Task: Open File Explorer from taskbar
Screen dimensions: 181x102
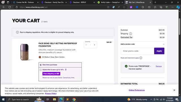Action: [x=54, y=99]
